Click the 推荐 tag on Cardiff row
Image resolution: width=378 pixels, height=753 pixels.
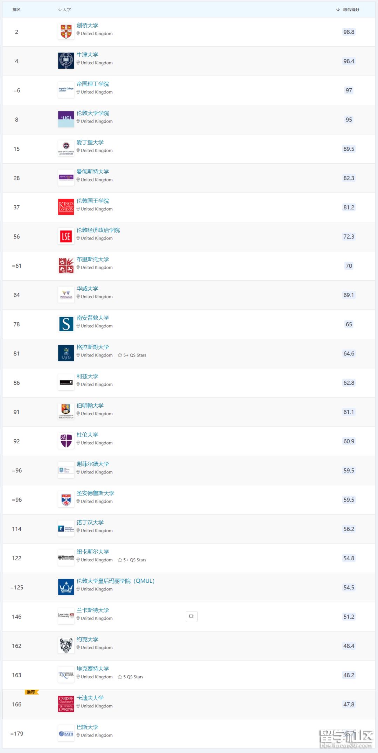31,692
